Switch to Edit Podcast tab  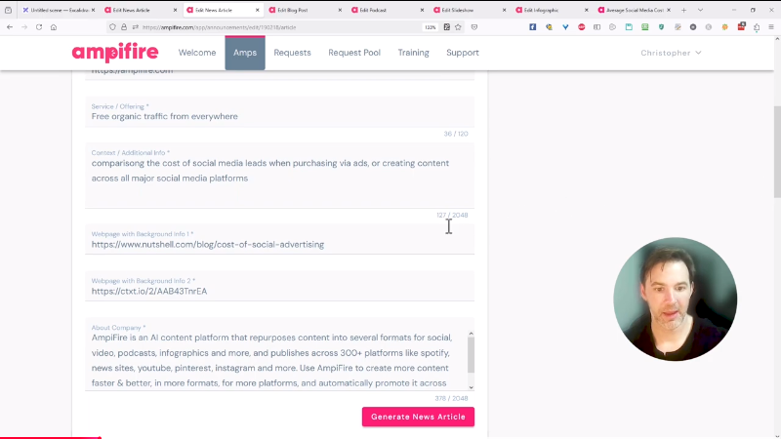point(387,10)
